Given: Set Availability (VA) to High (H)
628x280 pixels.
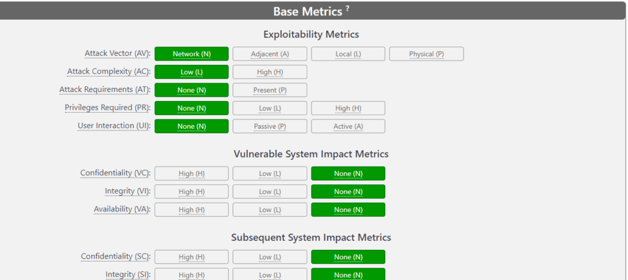Looking at the screenshot, I should click(191, 210).
